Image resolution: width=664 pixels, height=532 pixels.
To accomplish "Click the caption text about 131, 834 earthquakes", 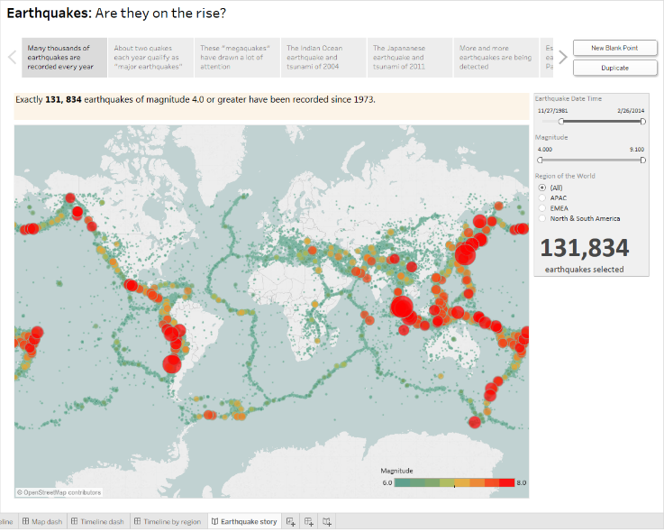I will (x=196, y=99).
